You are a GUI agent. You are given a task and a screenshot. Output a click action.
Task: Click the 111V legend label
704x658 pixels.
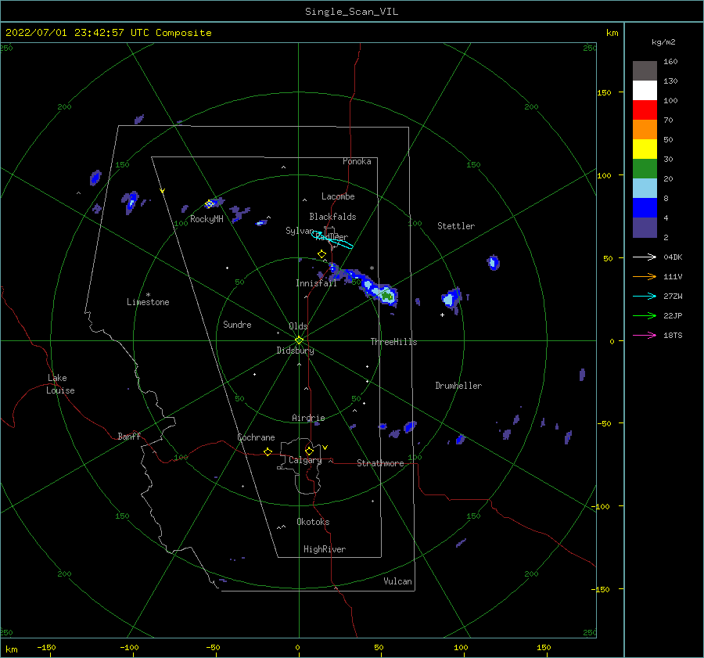673,277
